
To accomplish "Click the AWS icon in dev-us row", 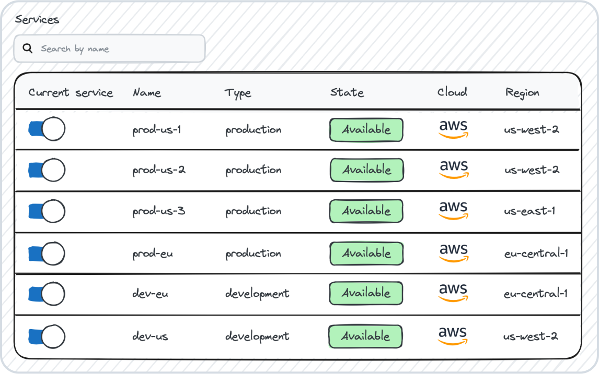I will pyautogui.click(x=453, y=336).
